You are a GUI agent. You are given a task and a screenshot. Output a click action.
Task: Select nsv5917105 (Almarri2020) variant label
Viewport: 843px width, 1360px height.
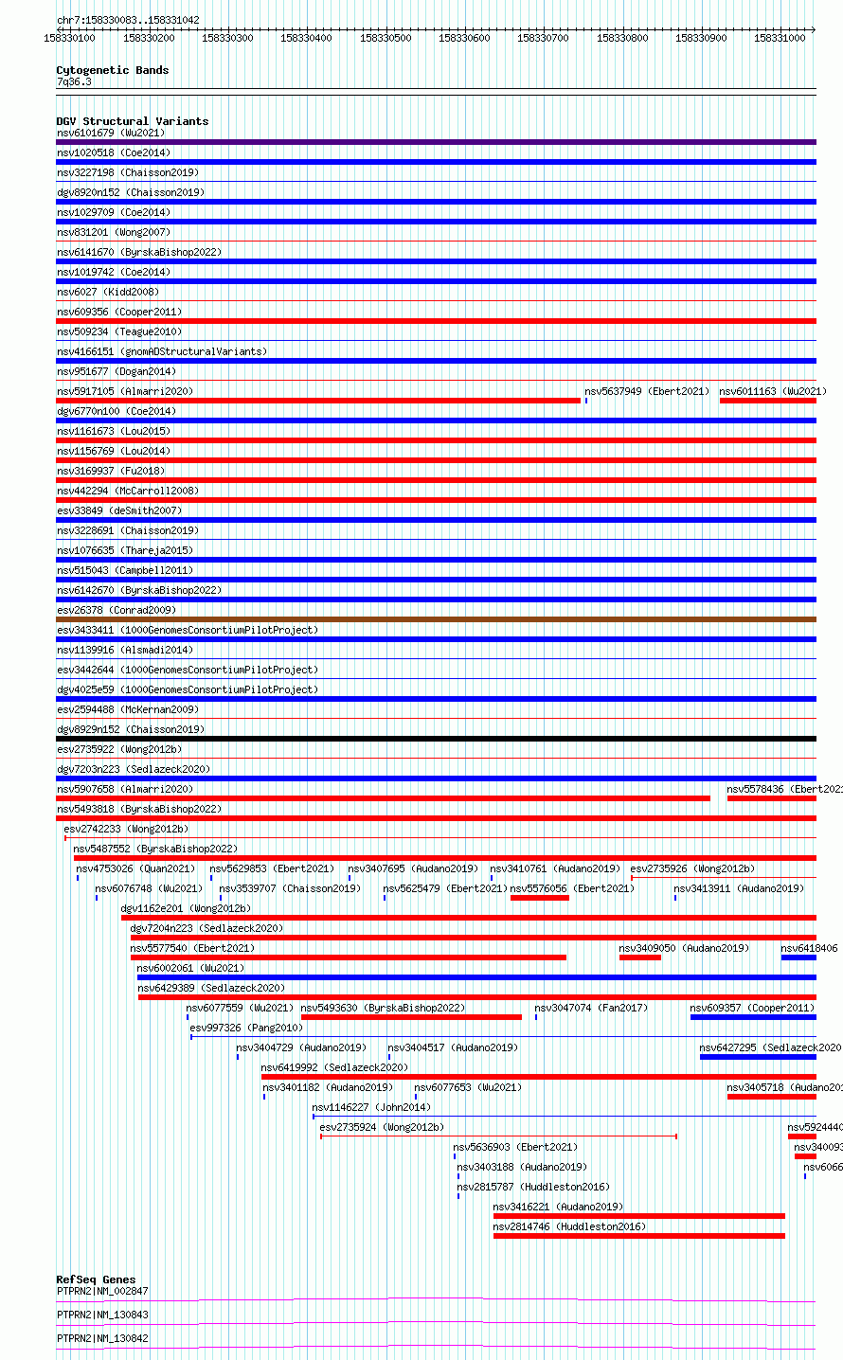[125, 391]
